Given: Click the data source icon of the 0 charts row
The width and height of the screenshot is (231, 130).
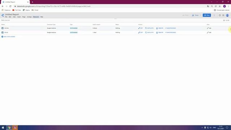Looking at the screenshot, I should pos(3,28).
